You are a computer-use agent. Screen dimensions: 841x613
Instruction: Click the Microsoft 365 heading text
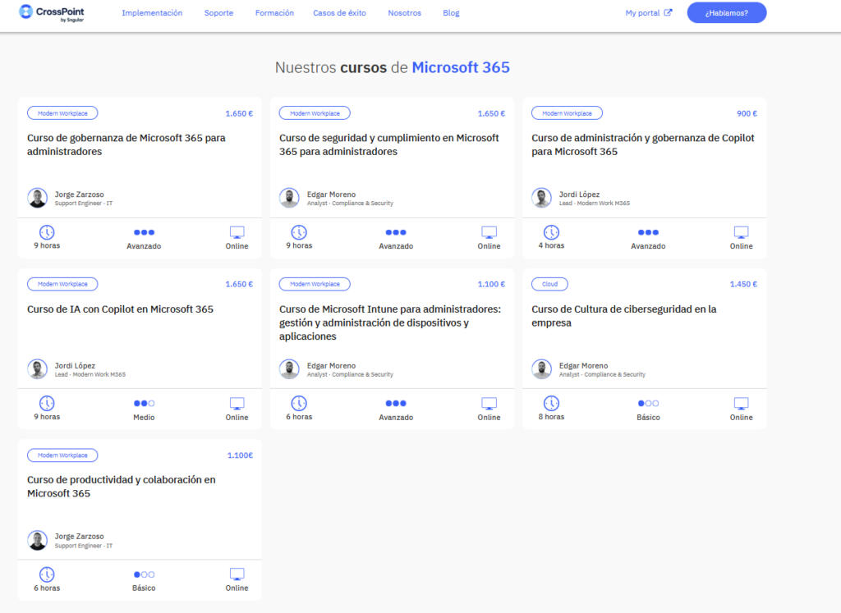(461, 67)
